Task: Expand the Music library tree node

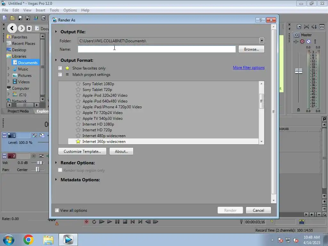Action: 8,69
